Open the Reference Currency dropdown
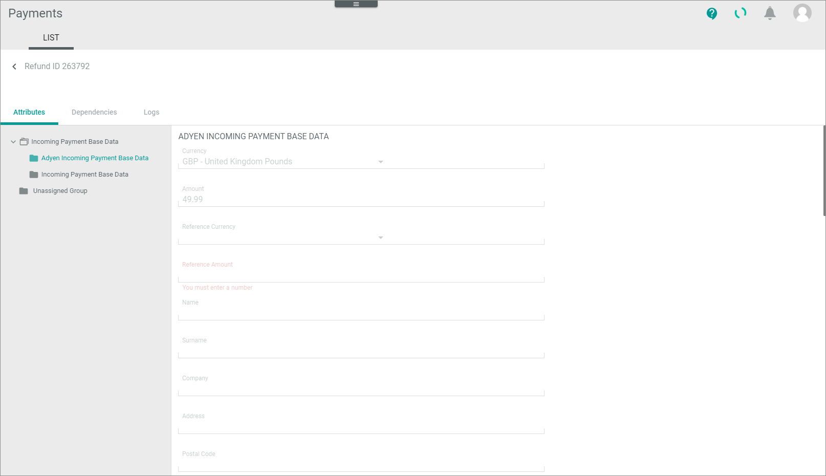The width and height of the screenshot is (826, 476). [380, 237]
